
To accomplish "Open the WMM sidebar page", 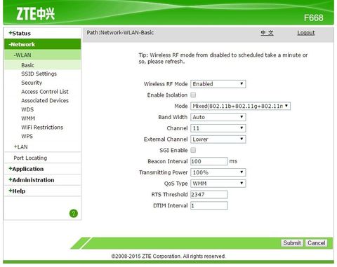I will tap(28, 118).
